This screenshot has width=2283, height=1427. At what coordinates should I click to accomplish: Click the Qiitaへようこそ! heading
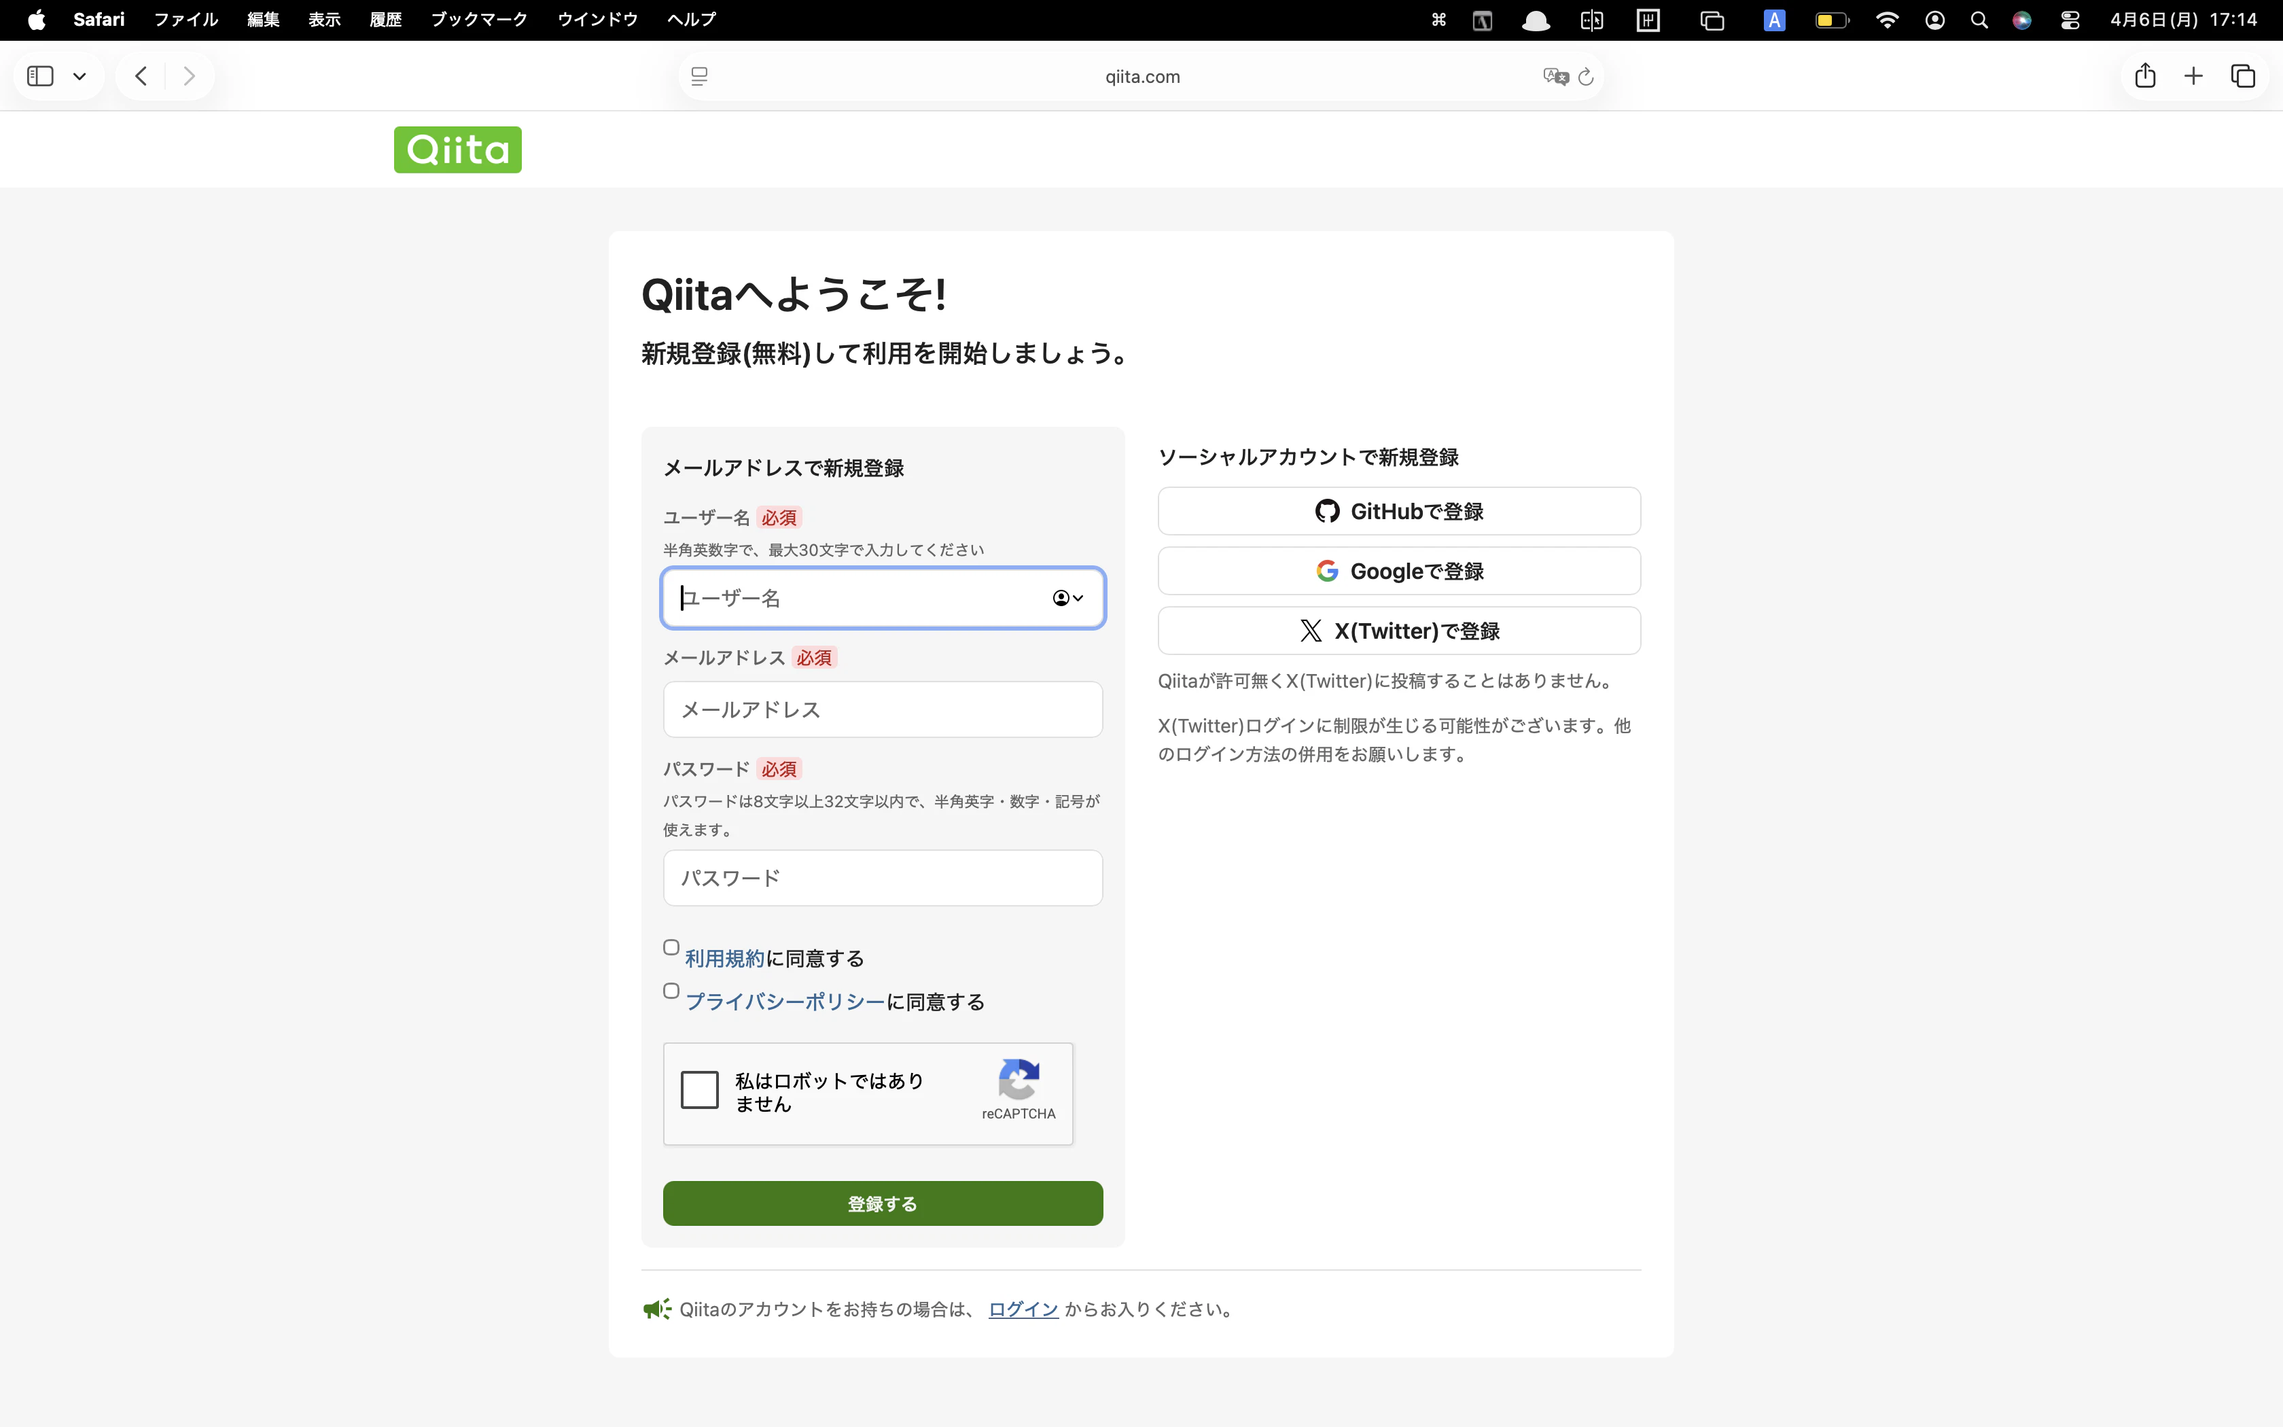pyautogui.click(x=794, y=294)
